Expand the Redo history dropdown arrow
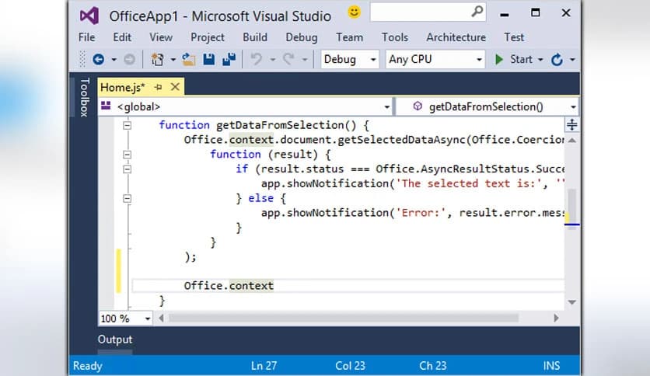Viewport: 650px width, 376px height. tap(305, 60)
